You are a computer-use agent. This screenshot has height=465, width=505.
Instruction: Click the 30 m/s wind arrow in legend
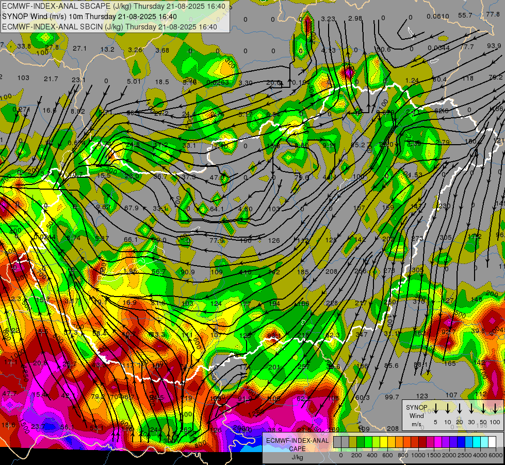click(x=471, y=408)
